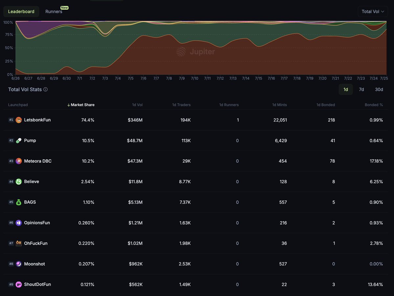Click the OhFuckFun logo icon
The width and height of the screenshot is (394, 296).
click(19, 243)
